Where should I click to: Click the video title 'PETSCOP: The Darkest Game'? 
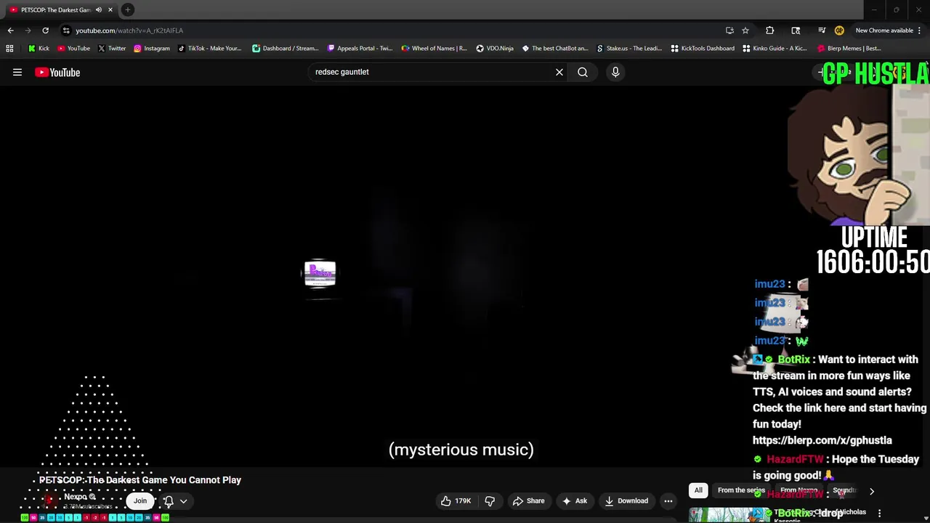coord(140,480)
